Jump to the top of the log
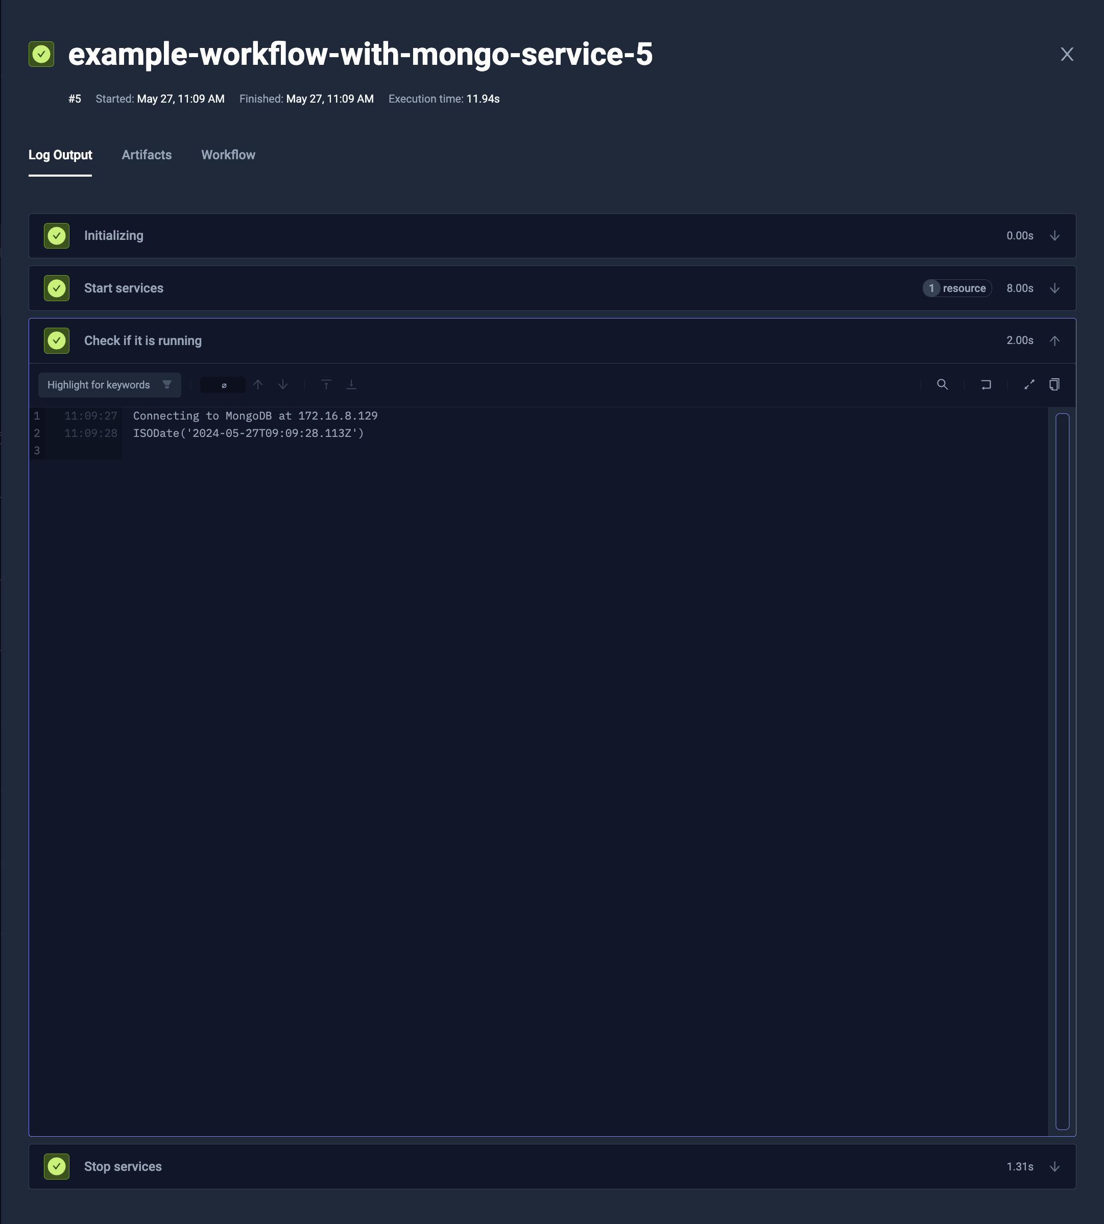Screen dimensions: 1104x1224 pyautogui.click(x=326, y=384)
